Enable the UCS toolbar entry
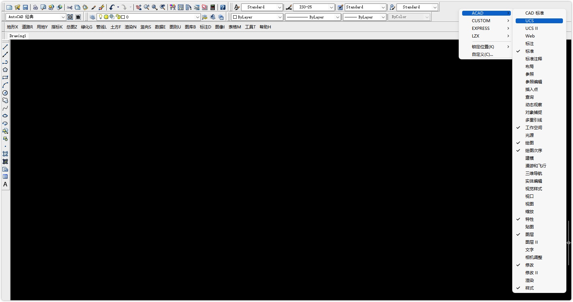The height and width of the screenshot is (302, 573). [x=539, y=21]
